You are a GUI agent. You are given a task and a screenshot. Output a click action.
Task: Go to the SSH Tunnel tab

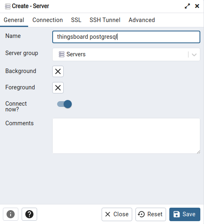coord(105,20)
